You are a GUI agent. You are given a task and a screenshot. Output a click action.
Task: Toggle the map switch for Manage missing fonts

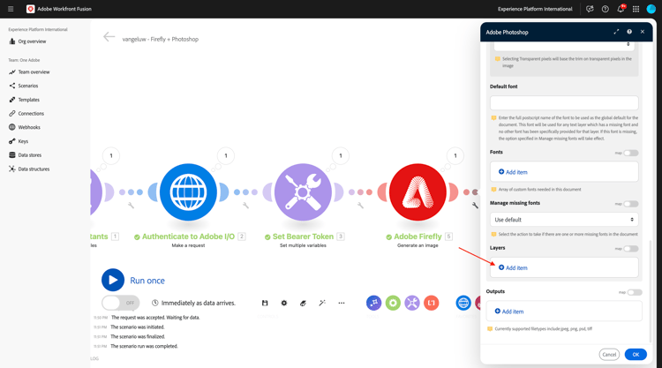(x=631, y=204)
